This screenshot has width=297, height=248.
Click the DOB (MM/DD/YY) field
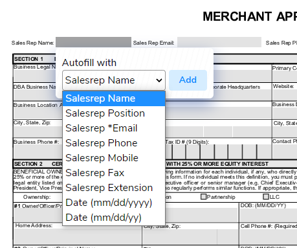[x=269, y=215]
